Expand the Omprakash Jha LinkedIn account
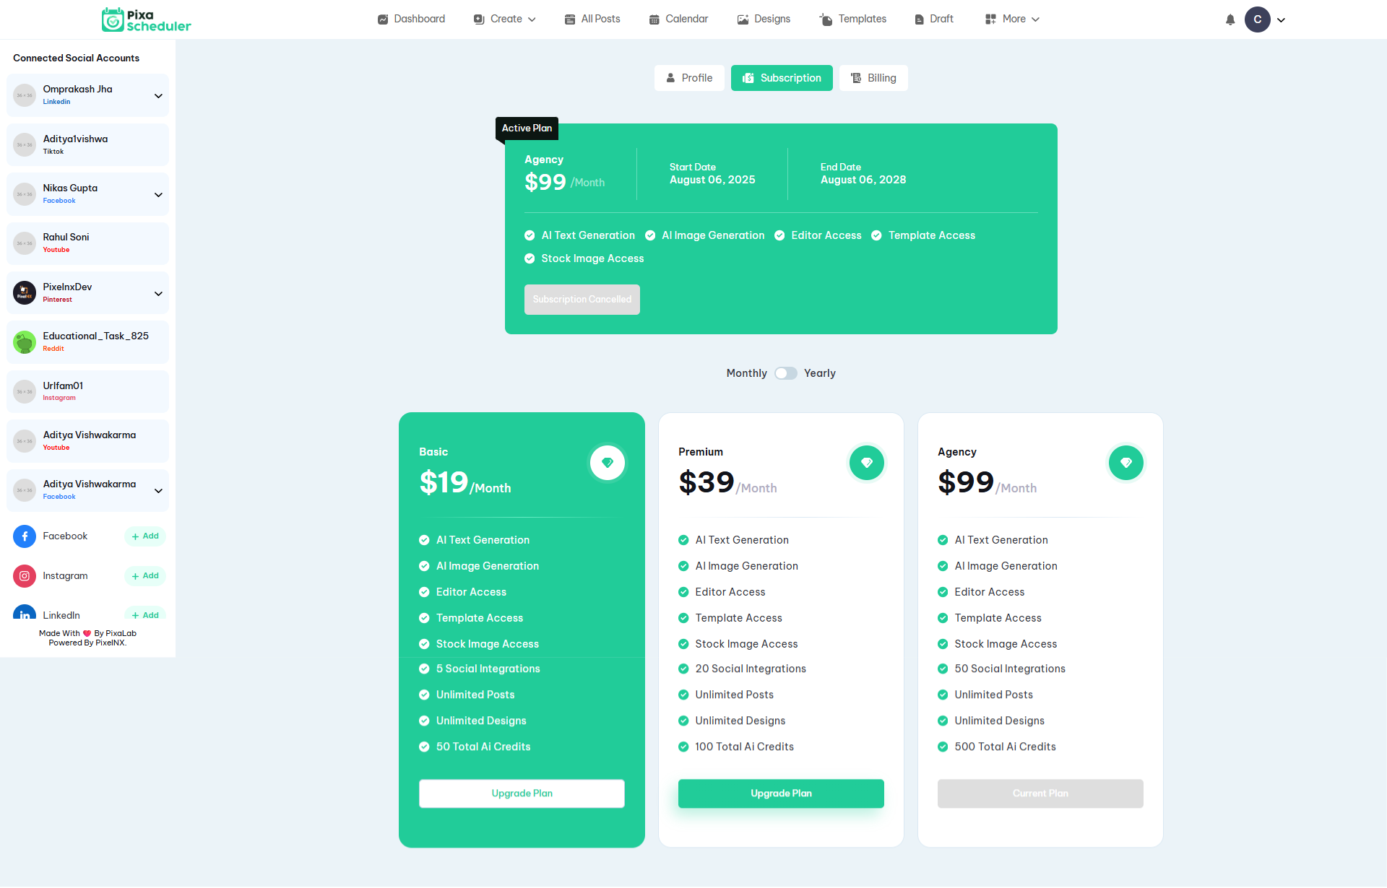The image size is (1387, 888). [158, 95]
